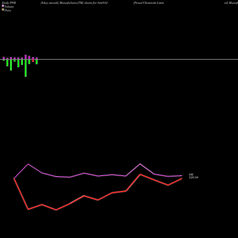Click the 820.80 price value label

194,178
